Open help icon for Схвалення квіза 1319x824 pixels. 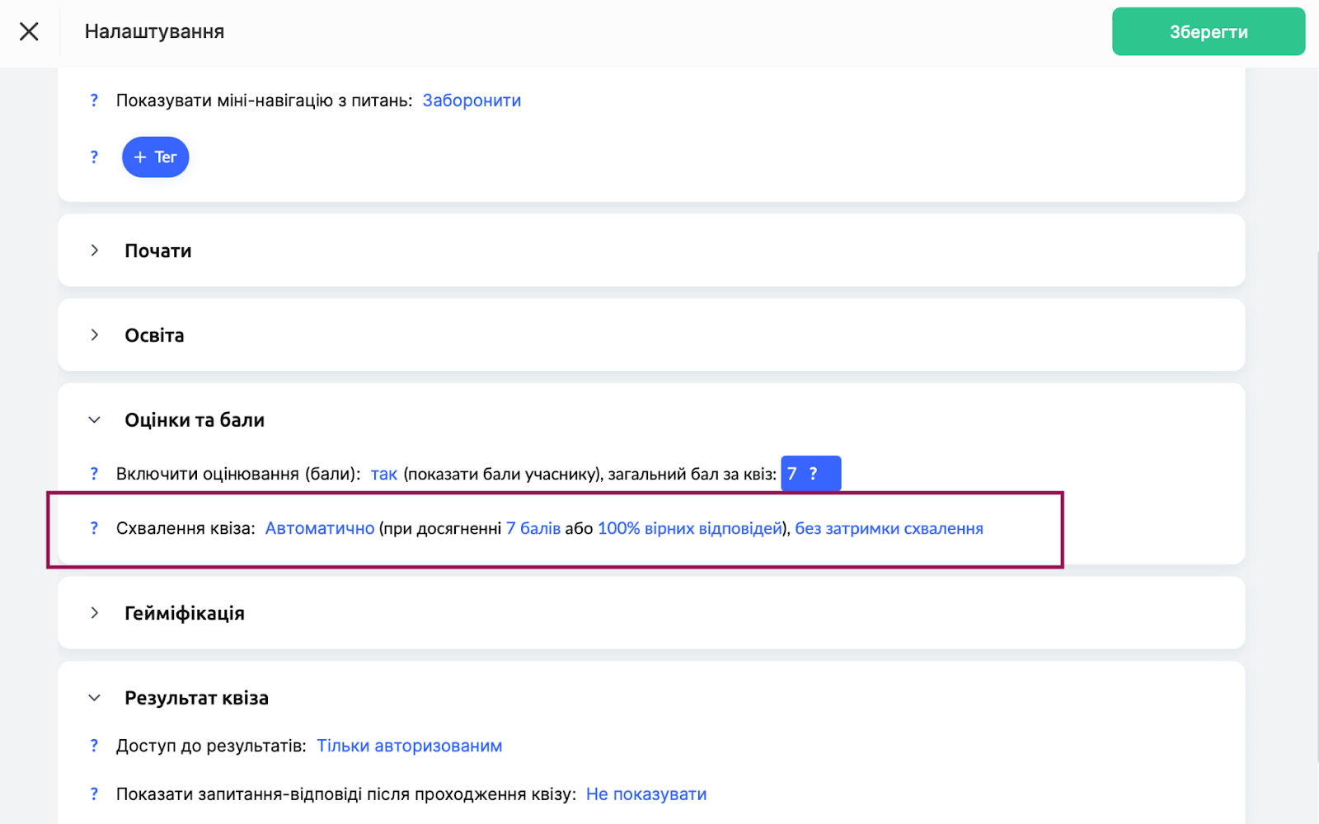tap(94, 528)
